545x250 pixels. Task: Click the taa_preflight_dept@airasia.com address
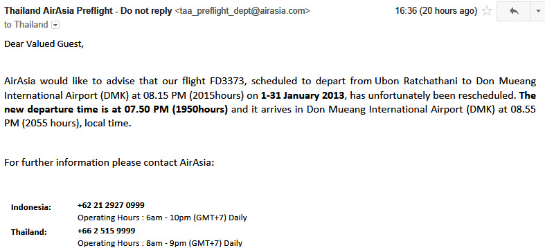tap(242, 11)
